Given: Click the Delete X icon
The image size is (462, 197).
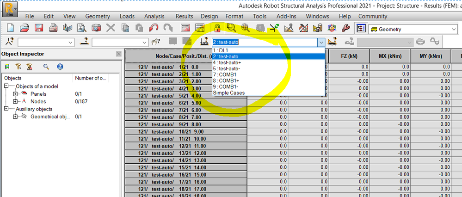Looking at the screenshot, I should pos(111,28).
